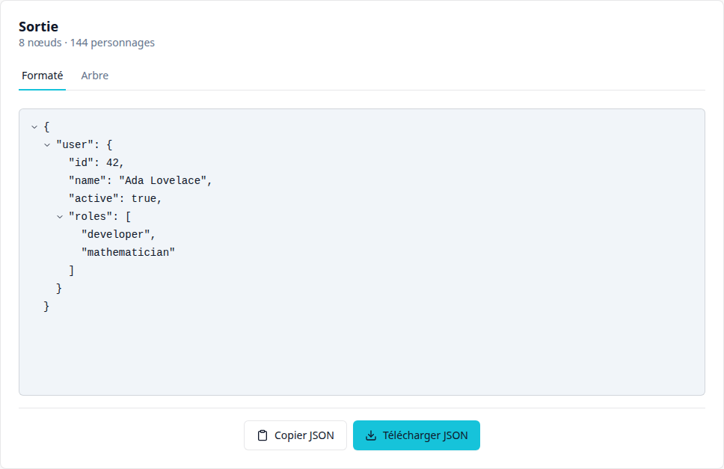Image resolution: width=724 pixels, height=469 pixels.
Task: Click the Sortie heading
Action: (x=38, y=27)
